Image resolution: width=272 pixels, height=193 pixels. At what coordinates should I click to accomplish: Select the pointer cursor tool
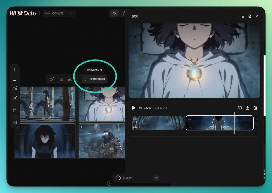coord(115,13)
